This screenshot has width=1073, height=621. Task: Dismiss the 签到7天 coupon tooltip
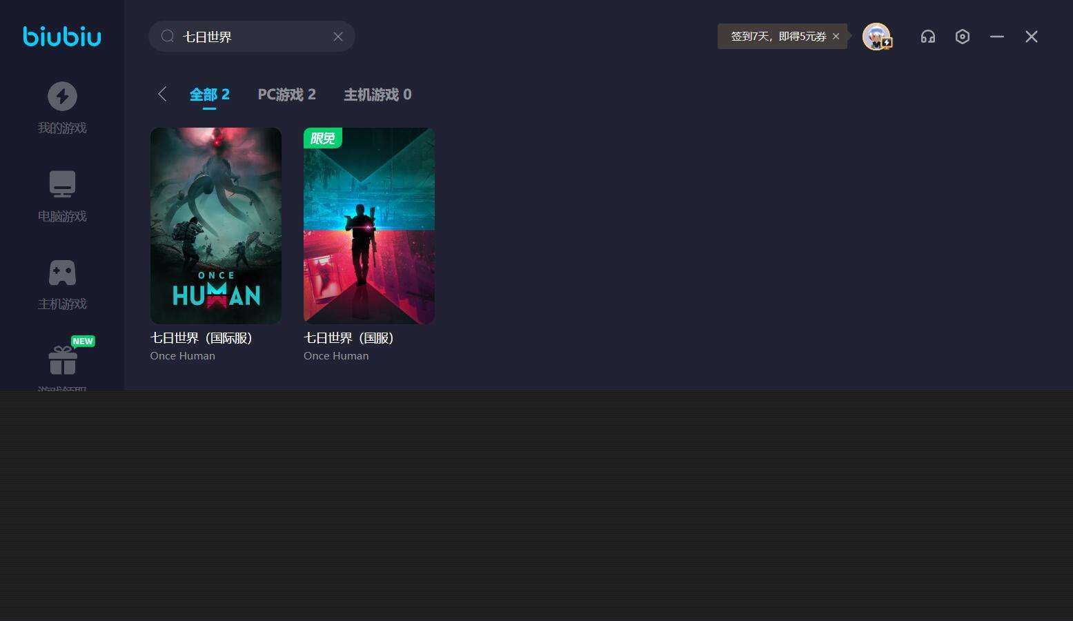(836, 37)
